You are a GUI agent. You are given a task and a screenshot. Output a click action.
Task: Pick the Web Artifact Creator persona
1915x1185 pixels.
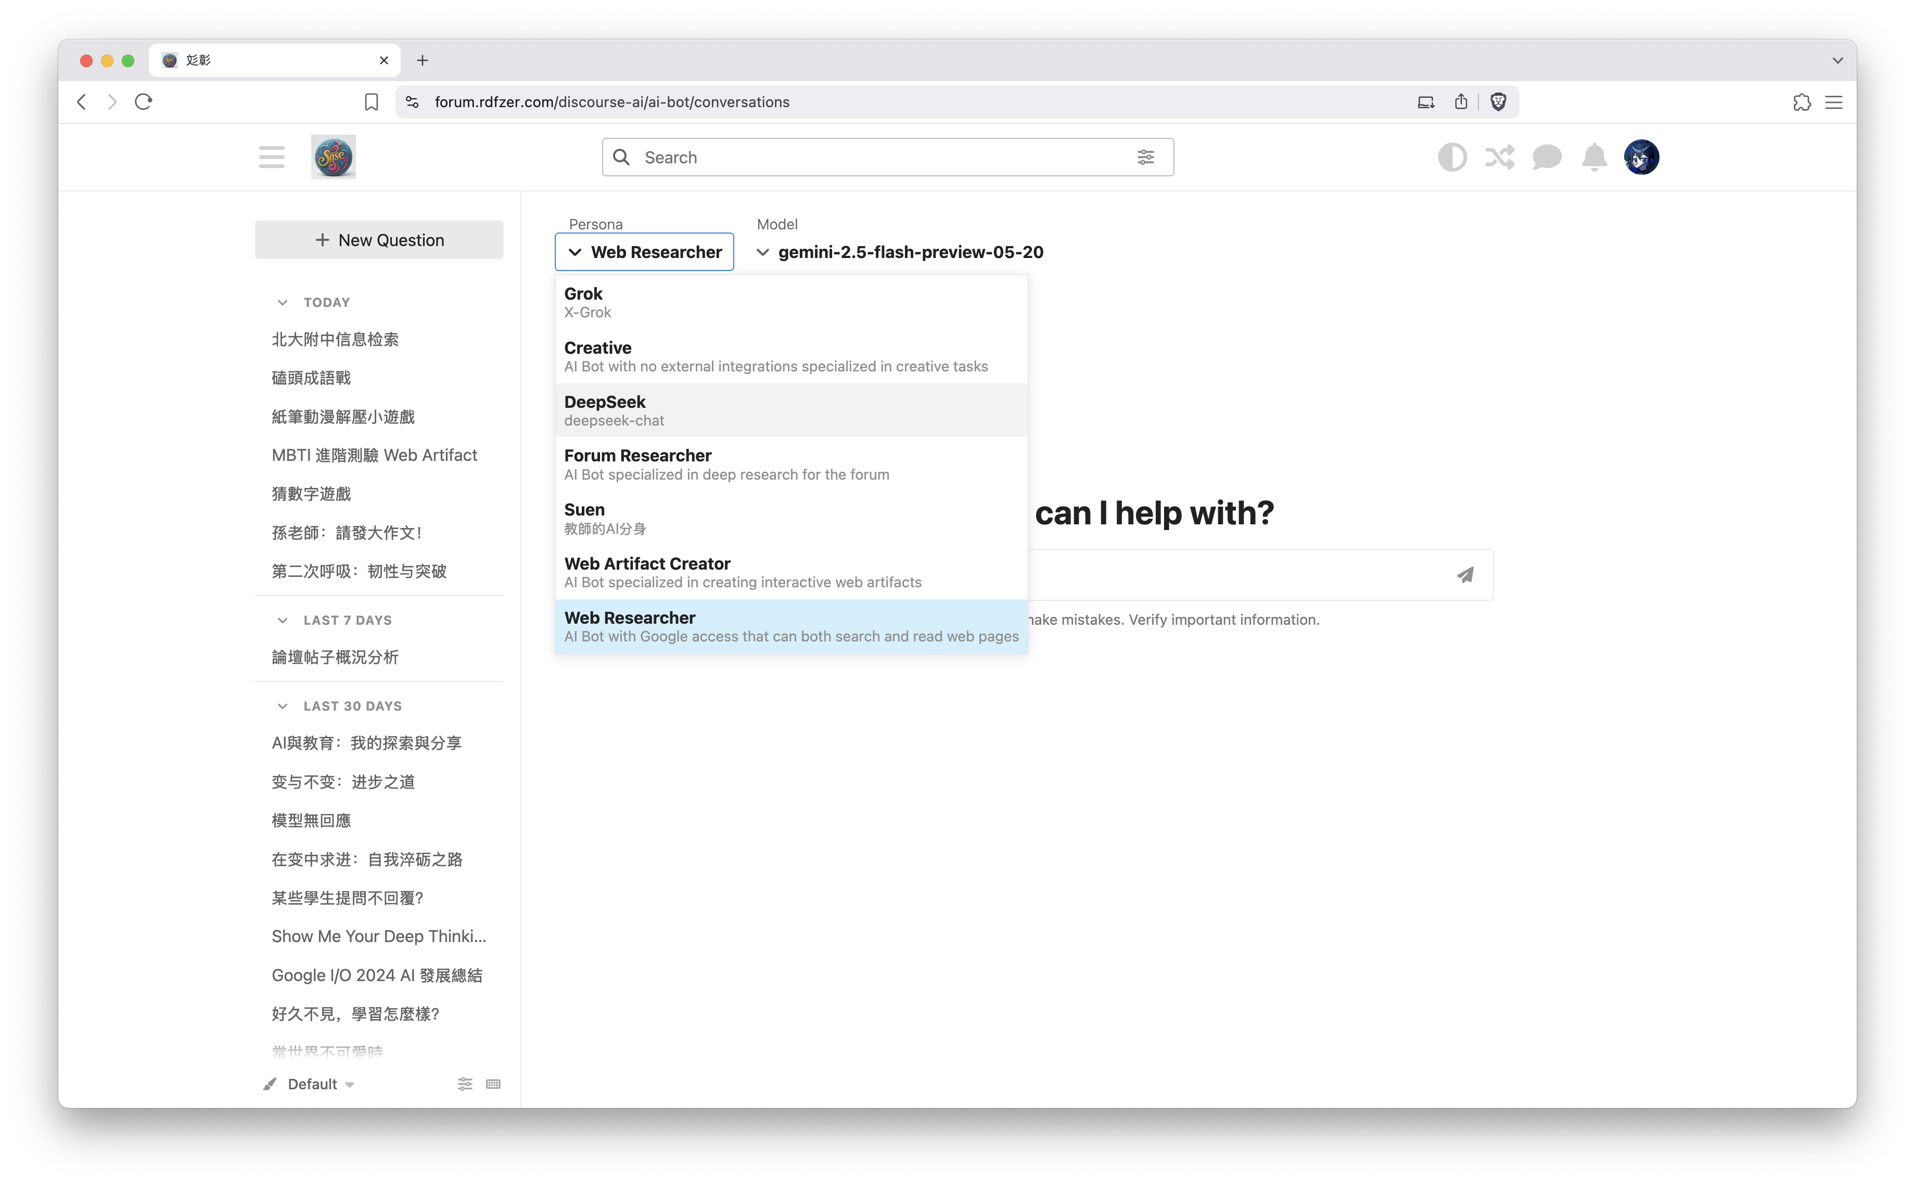click(790, 572)
